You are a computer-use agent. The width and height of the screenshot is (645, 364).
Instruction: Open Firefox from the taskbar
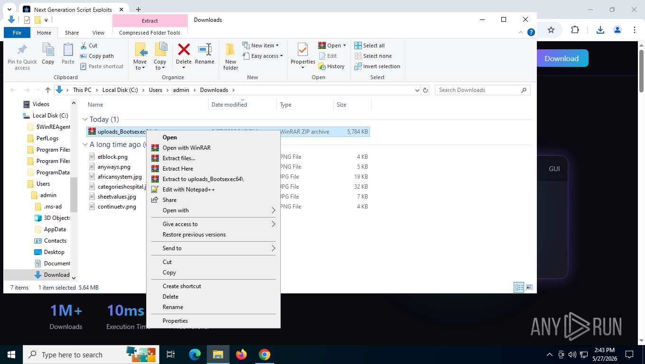[x=241, y=355]
